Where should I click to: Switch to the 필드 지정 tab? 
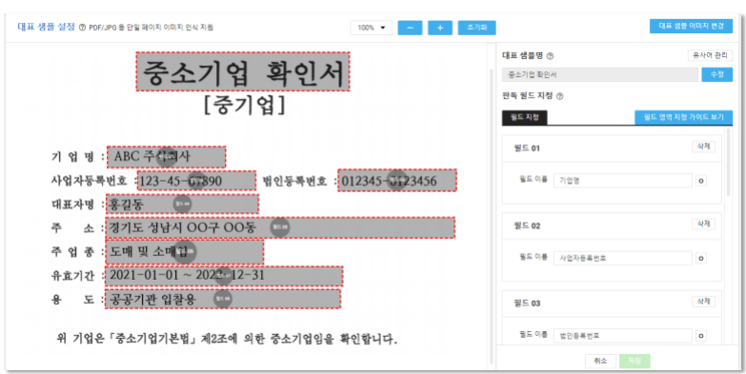(524, 117)
